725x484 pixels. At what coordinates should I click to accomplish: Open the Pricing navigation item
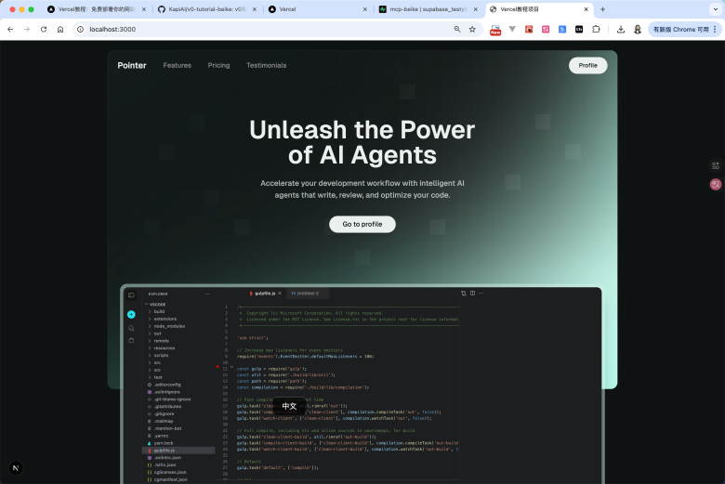[x=218, y=65]
